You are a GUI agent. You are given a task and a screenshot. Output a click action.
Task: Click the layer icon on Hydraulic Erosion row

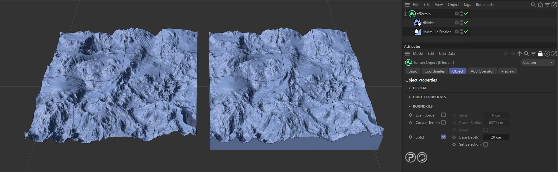(x=457, y=32)
